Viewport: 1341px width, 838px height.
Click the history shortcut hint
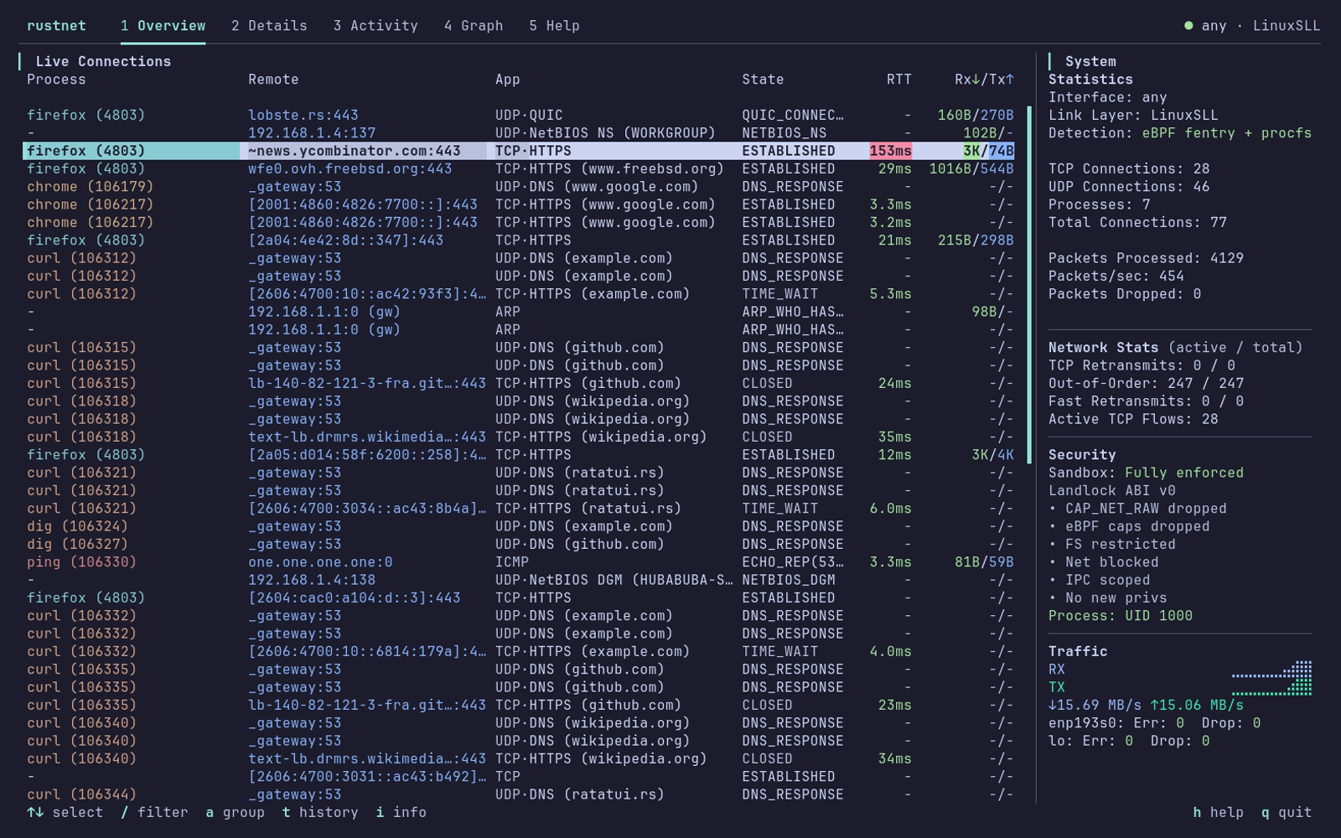(320, 812)
